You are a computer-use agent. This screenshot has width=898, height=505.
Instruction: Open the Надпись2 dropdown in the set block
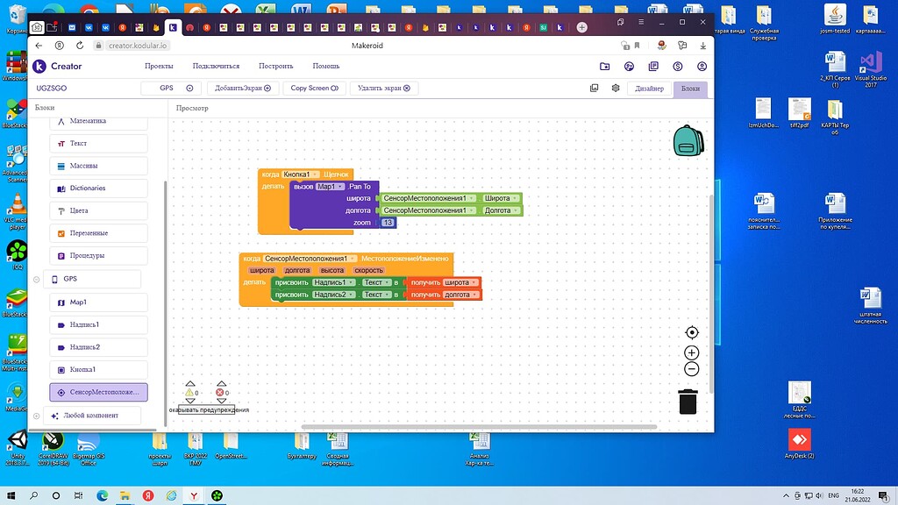click(334, 295)
